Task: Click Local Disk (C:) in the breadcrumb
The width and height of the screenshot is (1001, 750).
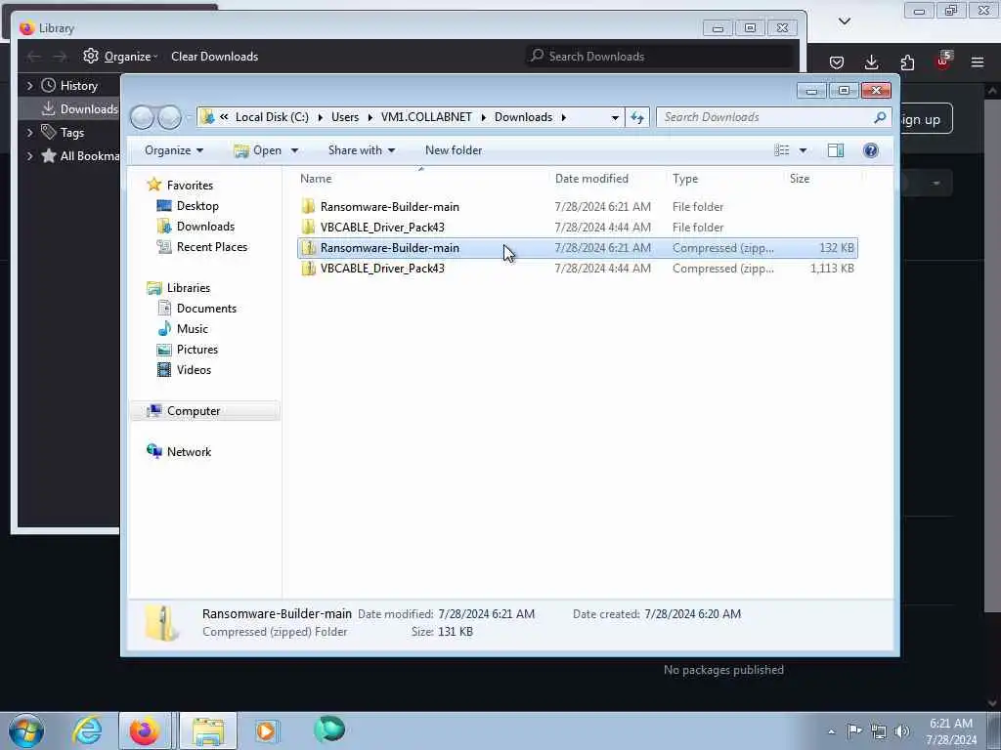Action: tap(272, 117)
